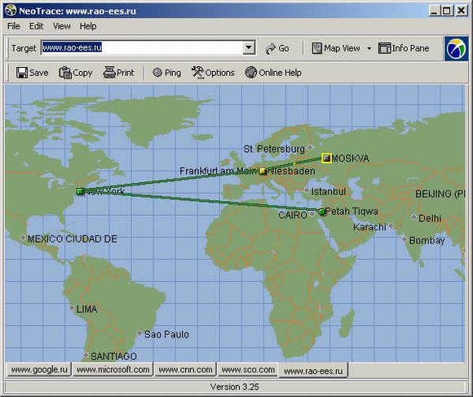The image size is (473, 397).
Task: Select the www.microsoft.com tab
Action: pyautogui.click(x=113, y=369)
